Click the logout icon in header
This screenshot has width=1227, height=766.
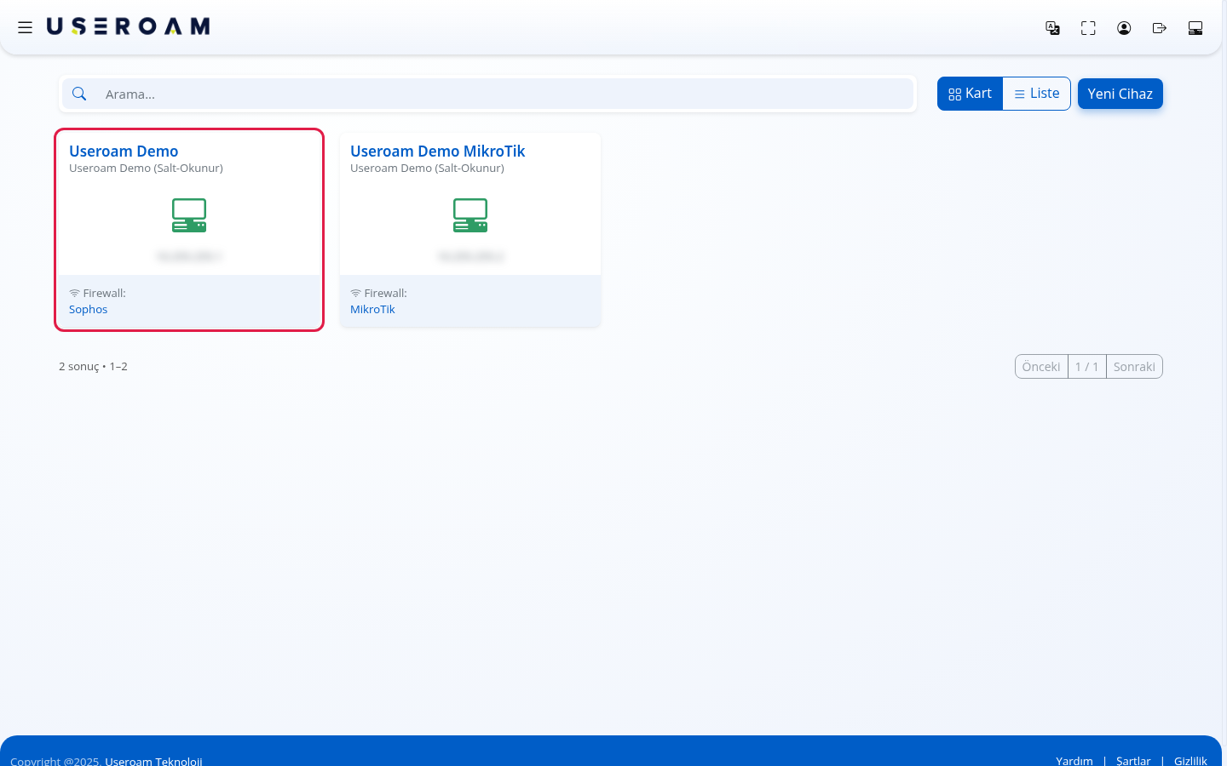(1160, 28)
